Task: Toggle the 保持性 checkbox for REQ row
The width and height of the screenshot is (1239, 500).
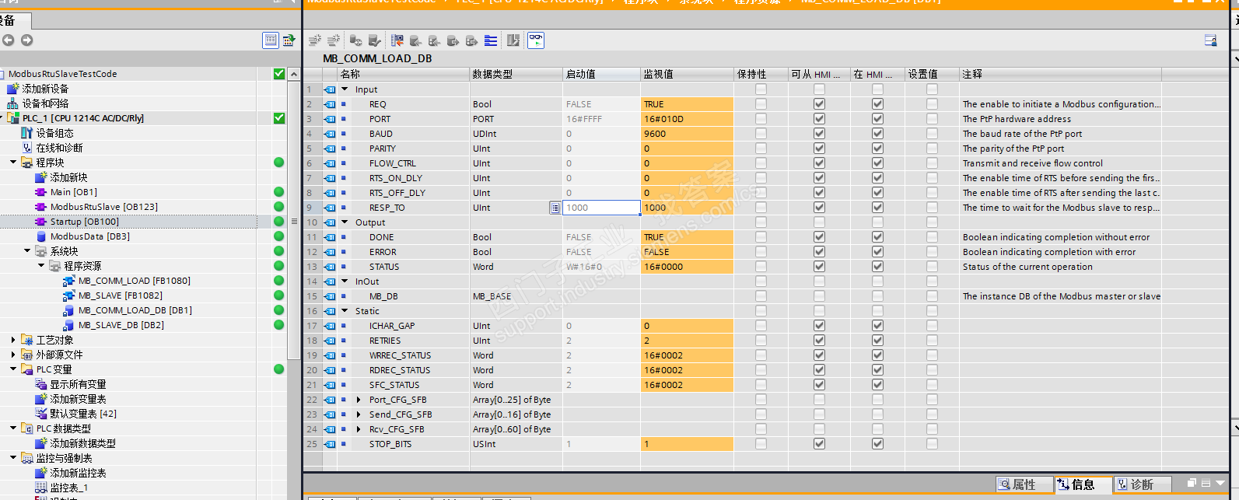Action: (x=761, y=104)
